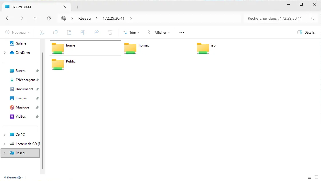Switch to details list view in status bar
This screenshot has width=321, height=181.
click(x=310, y=177)
